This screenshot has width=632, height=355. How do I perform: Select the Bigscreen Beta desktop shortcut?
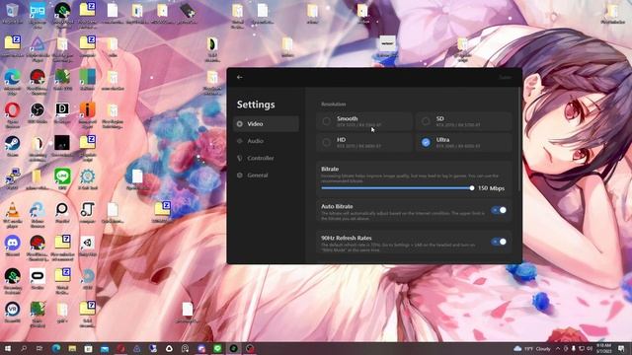coord(38,16)
